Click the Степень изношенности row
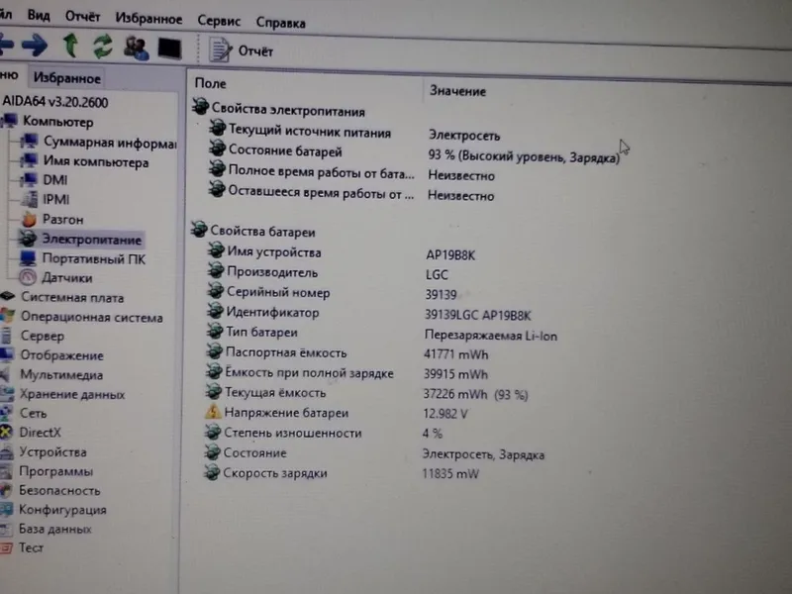The height and width of the screenshot is (594, 792). (324, 433)
